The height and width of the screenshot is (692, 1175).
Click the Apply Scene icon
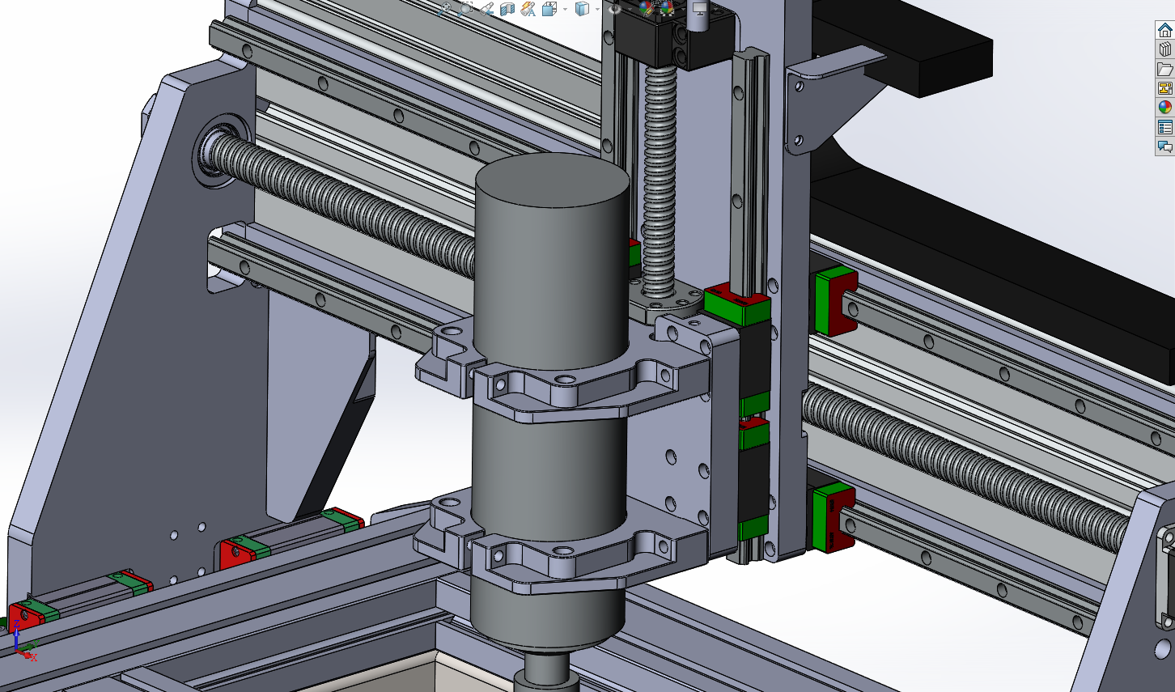667,9
